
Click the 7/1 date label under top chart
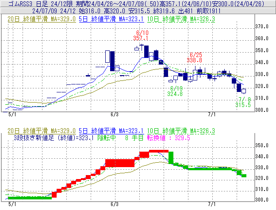[212, 115]
